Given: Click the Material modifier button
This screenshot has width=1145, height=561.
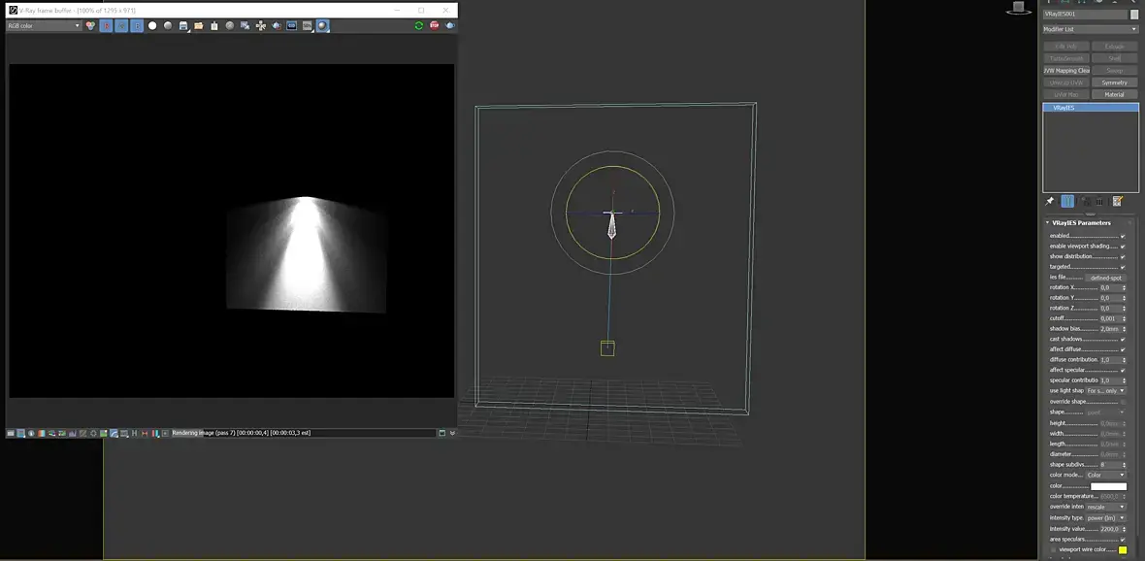Looking at the screenshot, I should [x=1114, y=94].
